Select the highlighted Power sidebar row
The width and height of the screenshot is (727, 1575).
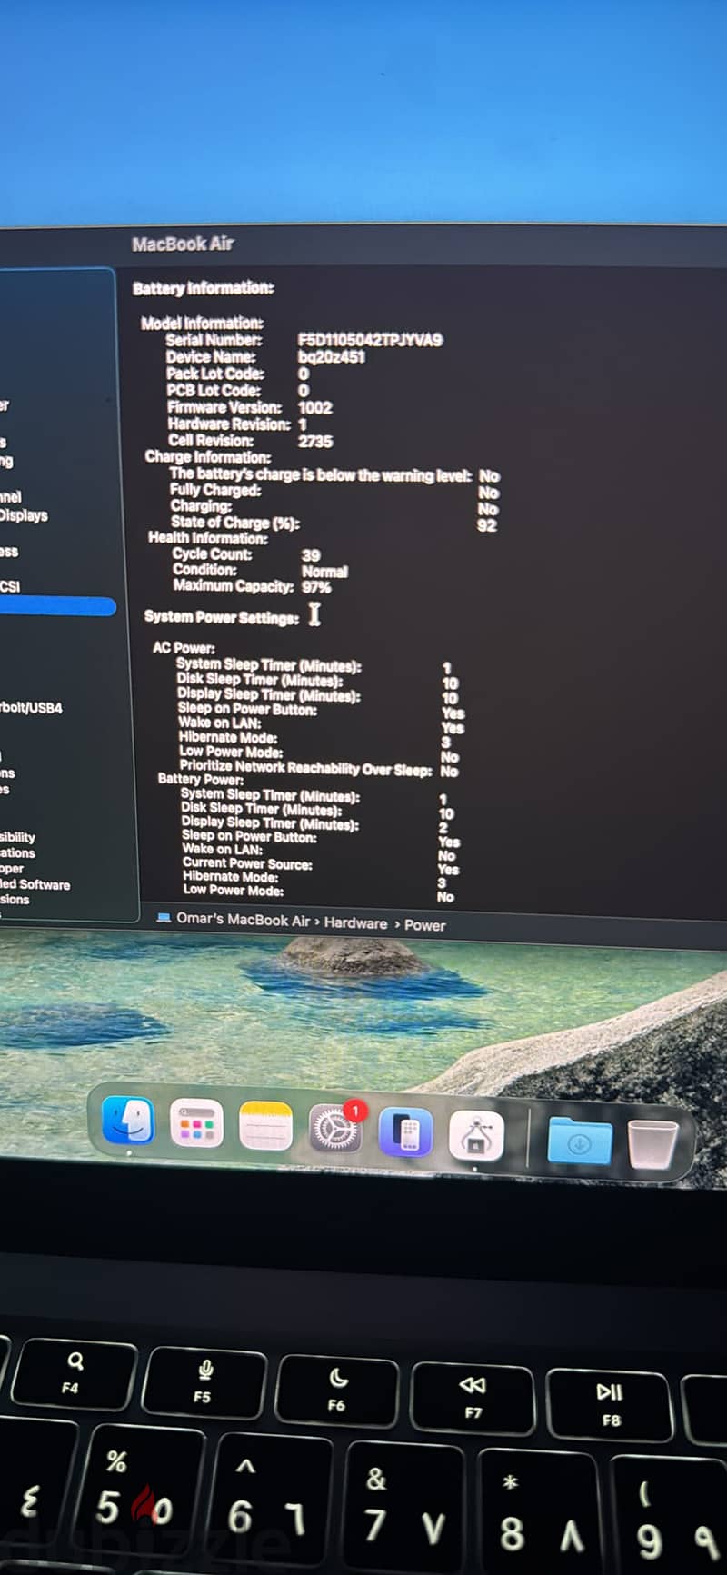[58, 607]
